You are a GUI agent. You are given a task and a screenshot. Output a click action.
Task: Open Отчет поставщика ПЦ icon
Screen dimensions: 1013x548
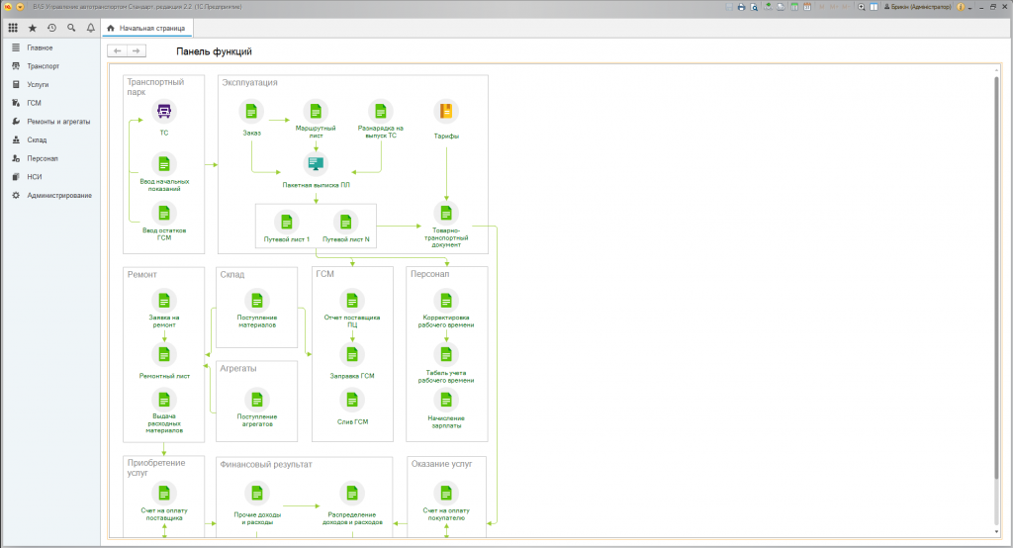352,301
